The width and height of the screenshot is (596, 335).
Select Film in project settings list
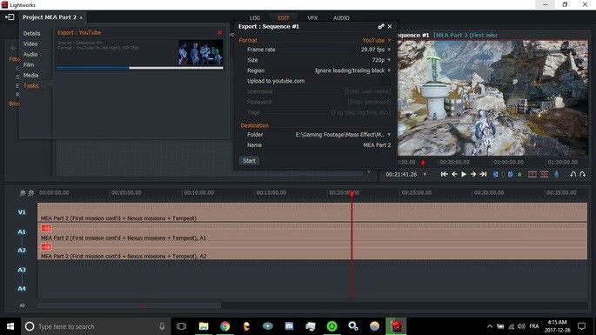(29, 64)
